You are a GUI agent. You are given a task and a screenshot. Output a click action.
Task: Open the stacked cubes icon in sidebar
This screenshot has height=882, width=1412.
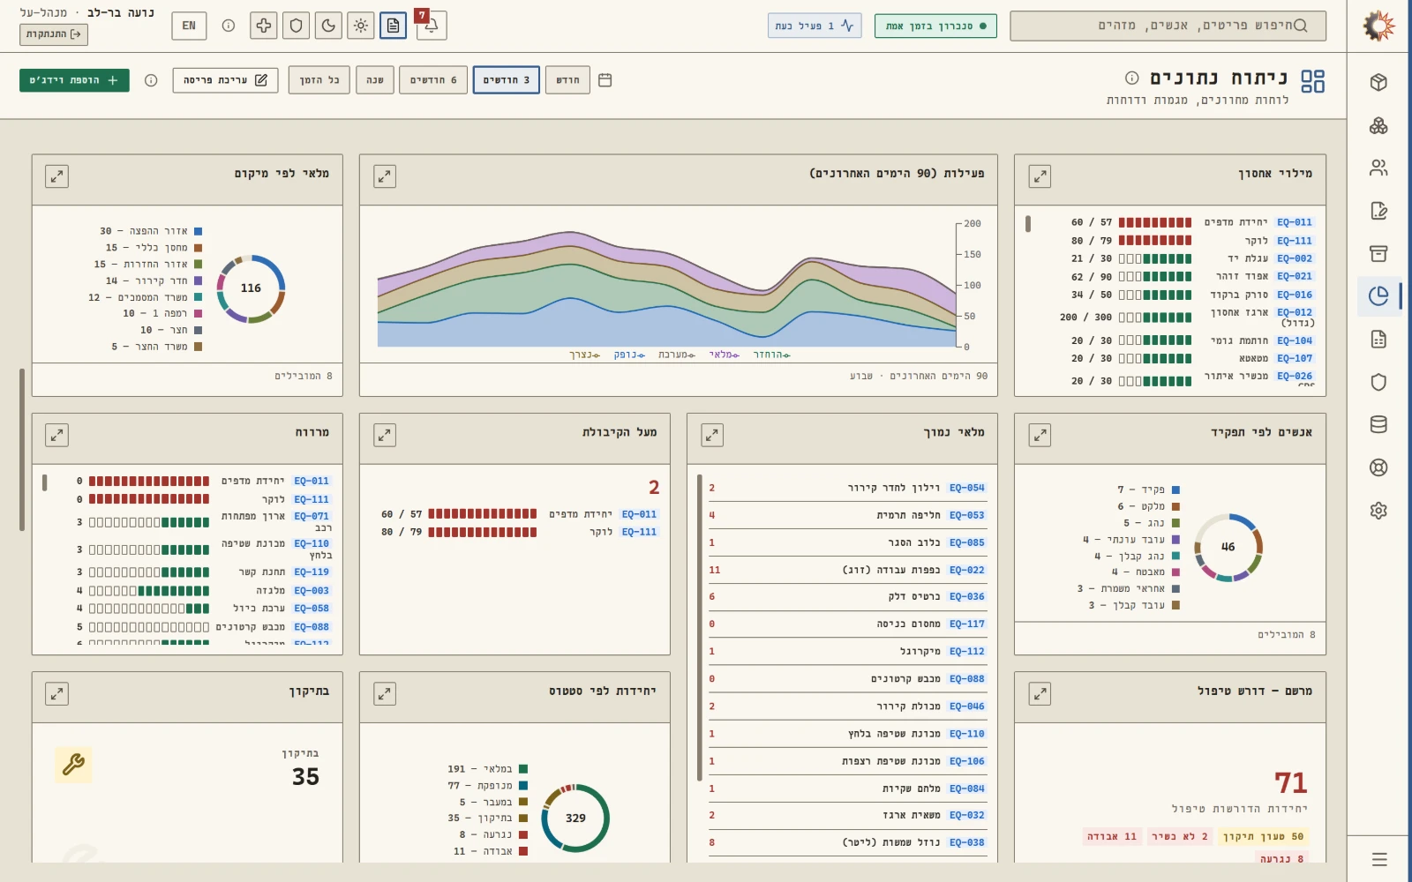click(x=1378, y=125)
